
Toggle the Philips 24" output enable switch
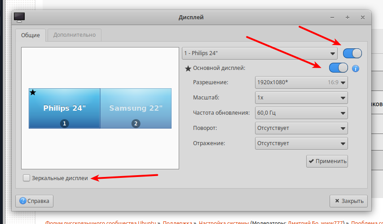tap(352, 53)
